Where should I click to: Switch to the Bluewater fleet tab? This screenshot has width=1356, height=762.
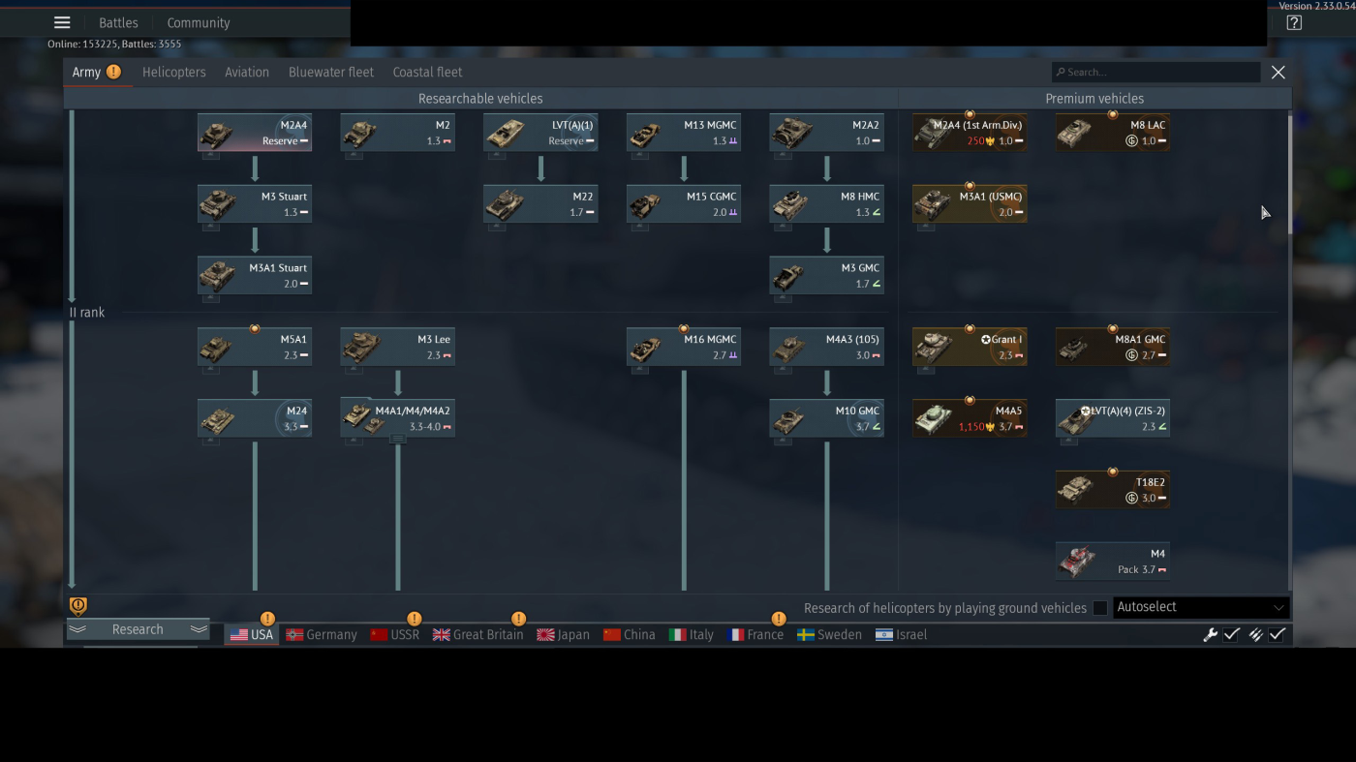pyautogui.click(x=331, y=73)
